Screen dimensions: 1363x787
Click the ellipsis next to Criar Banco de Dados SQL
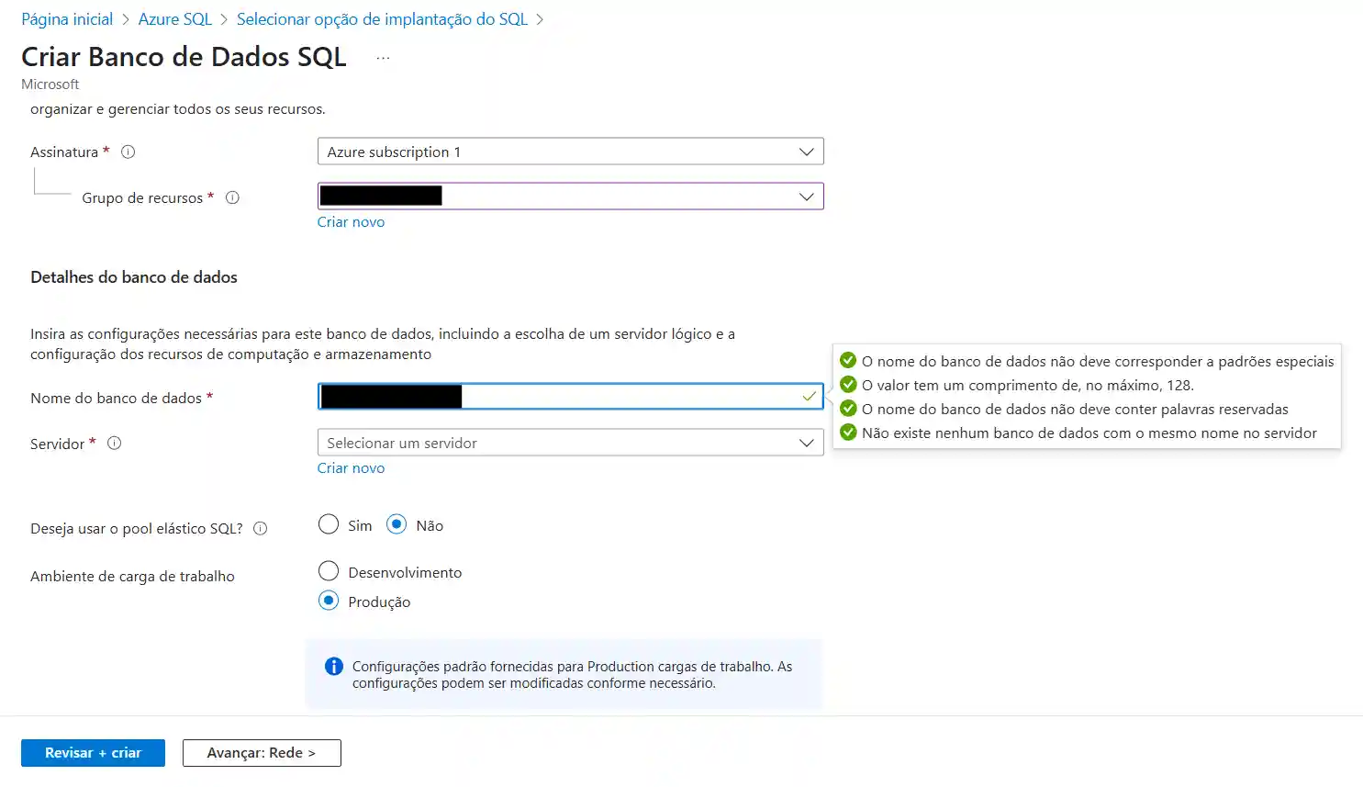383,56
